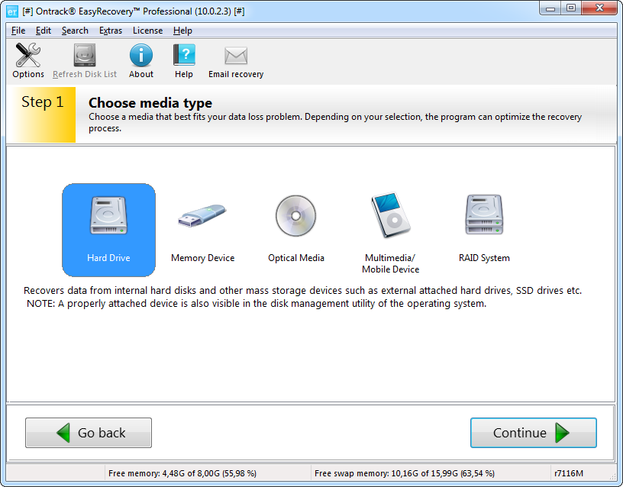Open the Edit menu
Screen dimensions: 623x487
click(x=44, y=31)
